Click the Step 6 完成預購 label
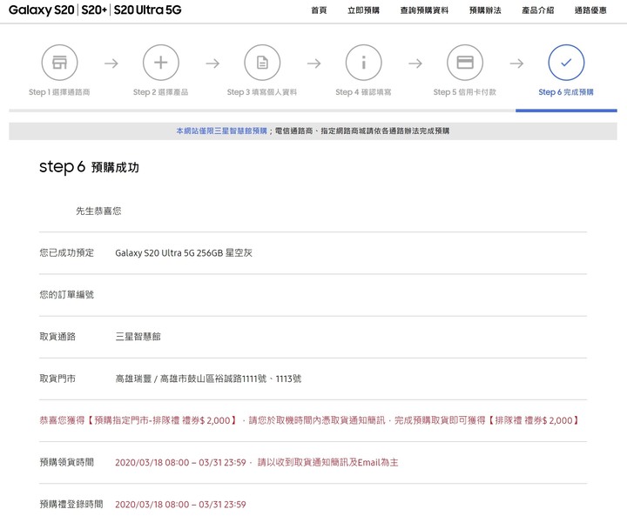 point(566,92)
